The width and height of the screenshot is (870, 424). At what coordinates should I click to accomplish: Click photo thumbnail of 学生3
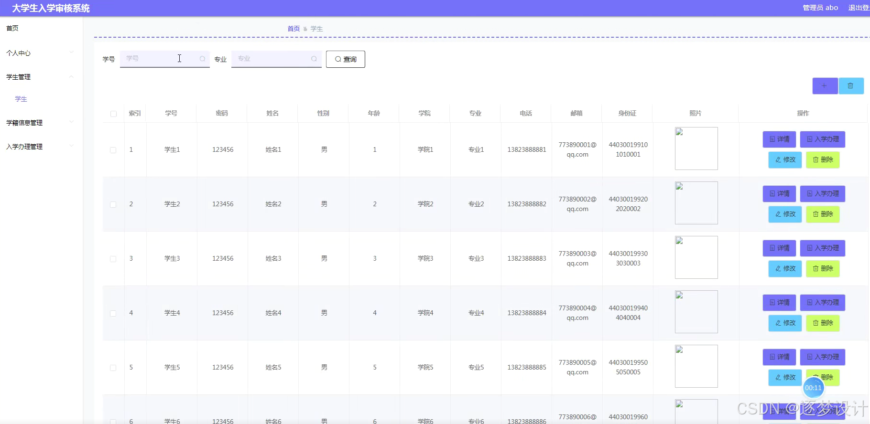(x=696, y=257)
